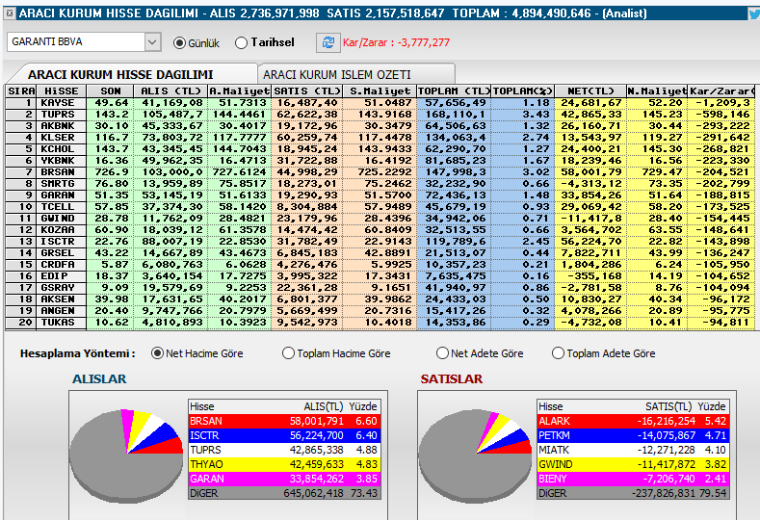760x520 pixels.
Task: Sort by the A.Maliyet column header
Action: pyautogui.click(x=240, y=91)
